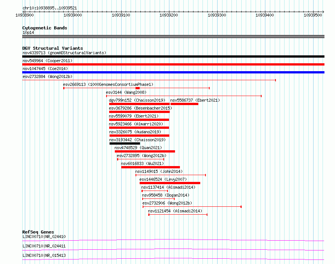The image size is (335, 264).
Task: Click ruler position 10939000
Action: [x=73, y=15]
